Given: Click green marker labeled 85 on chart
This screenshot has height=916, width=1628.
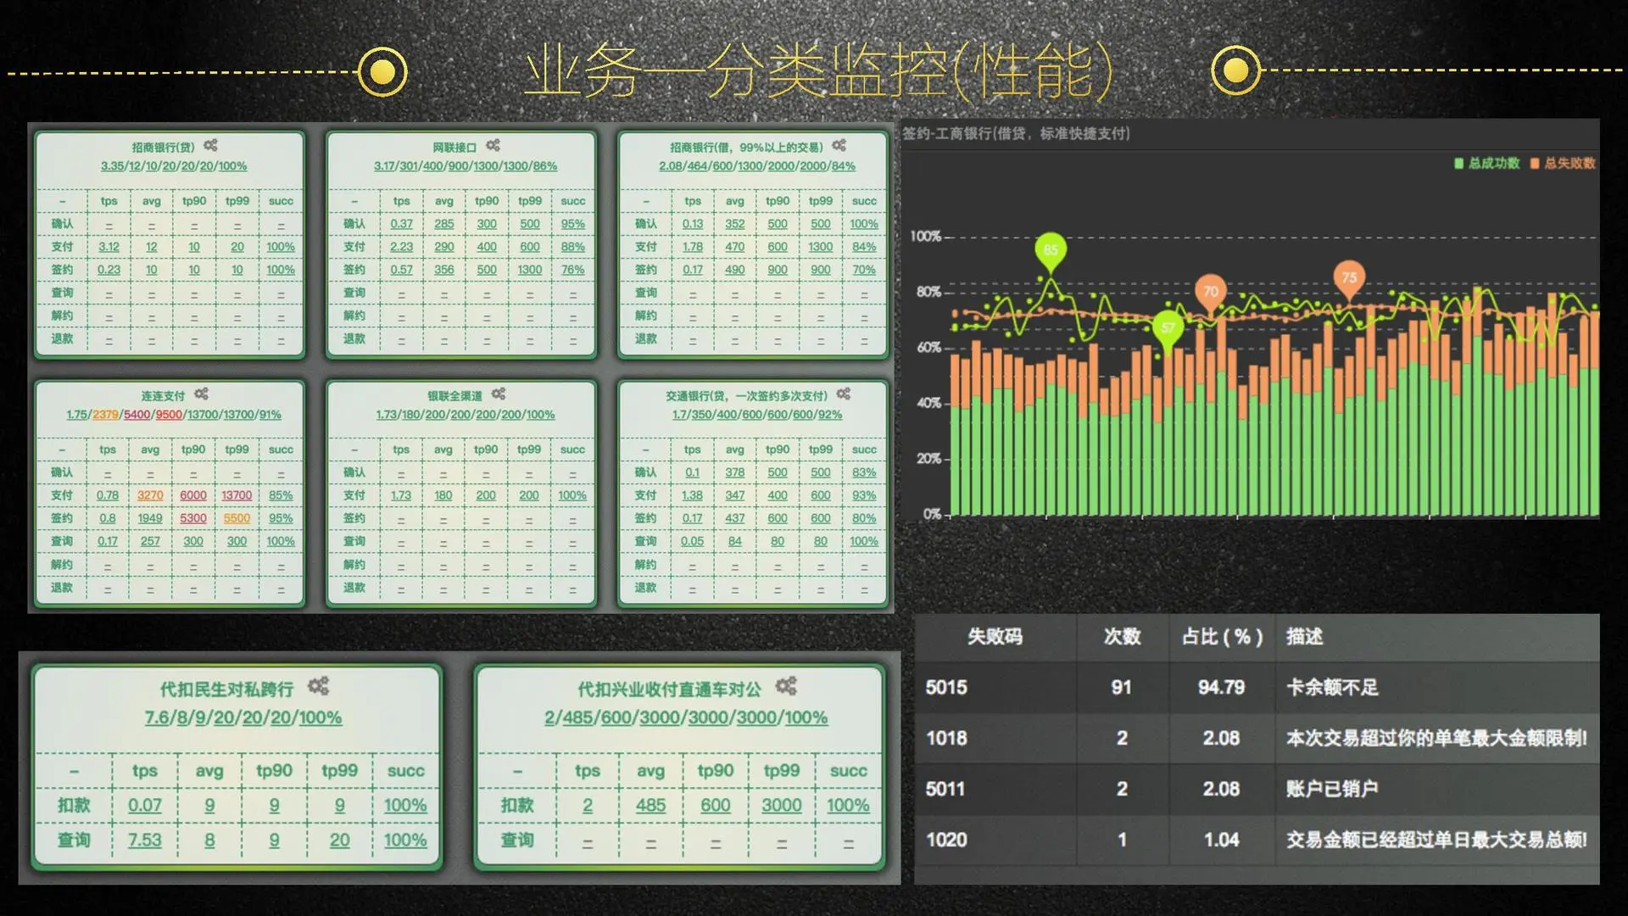Looking at the screenshot, I should point(1051,250).
